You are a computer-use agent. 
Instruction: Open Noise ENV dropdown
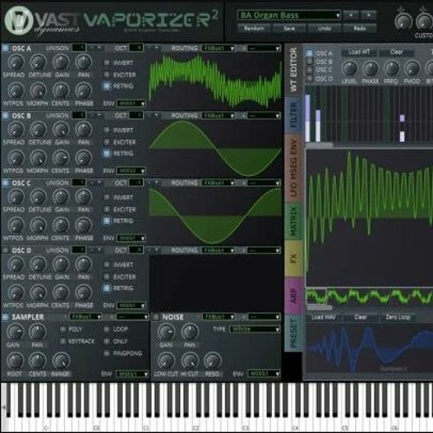(264, 374)
